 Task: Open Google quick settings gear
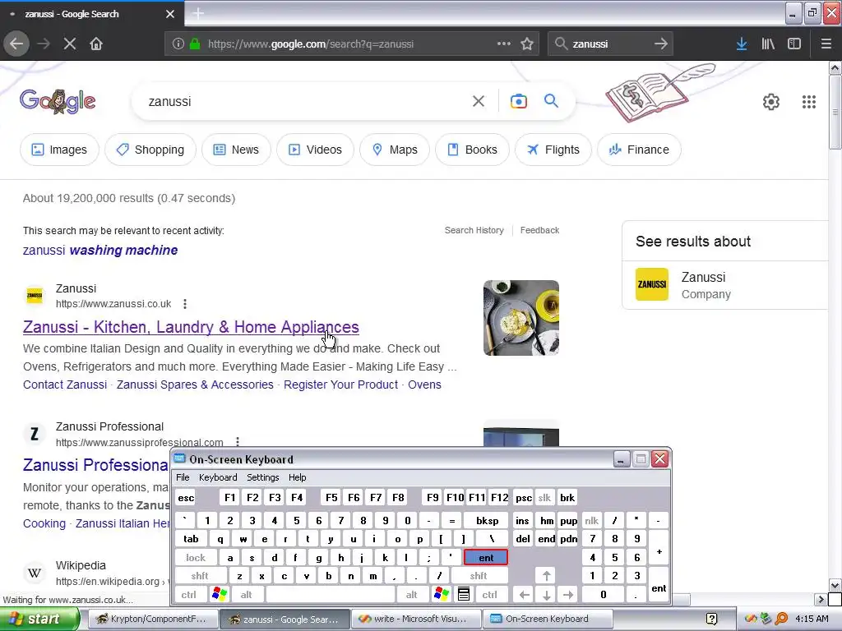tap(771, 101)
